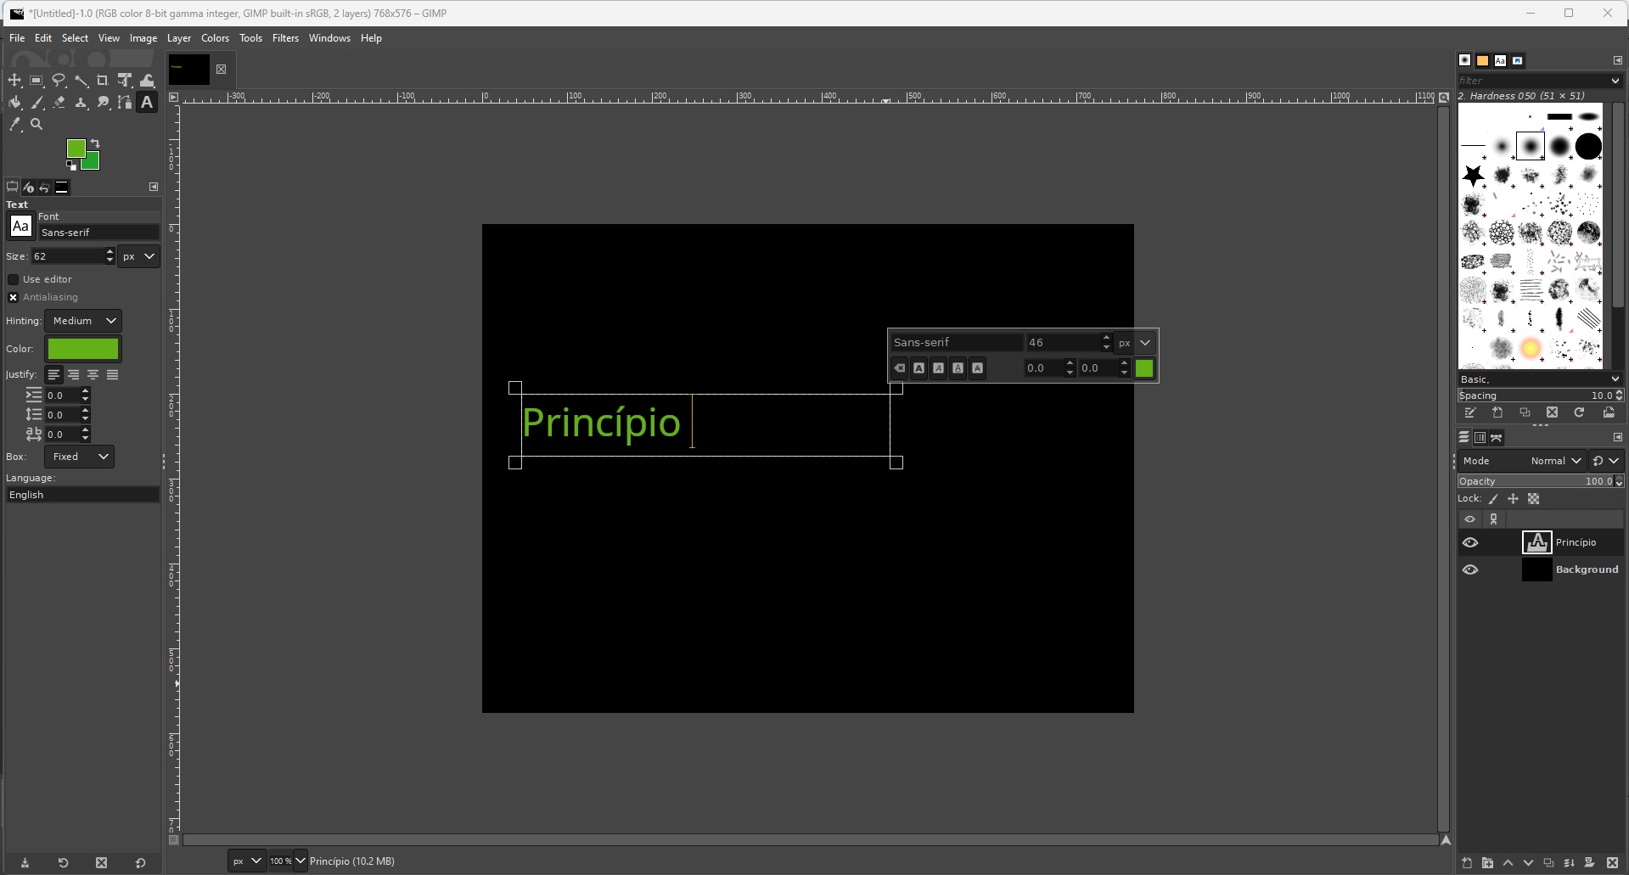
Task: Open the Hinting dropdown
Action: pyautogui.click(x=83, y=321)
